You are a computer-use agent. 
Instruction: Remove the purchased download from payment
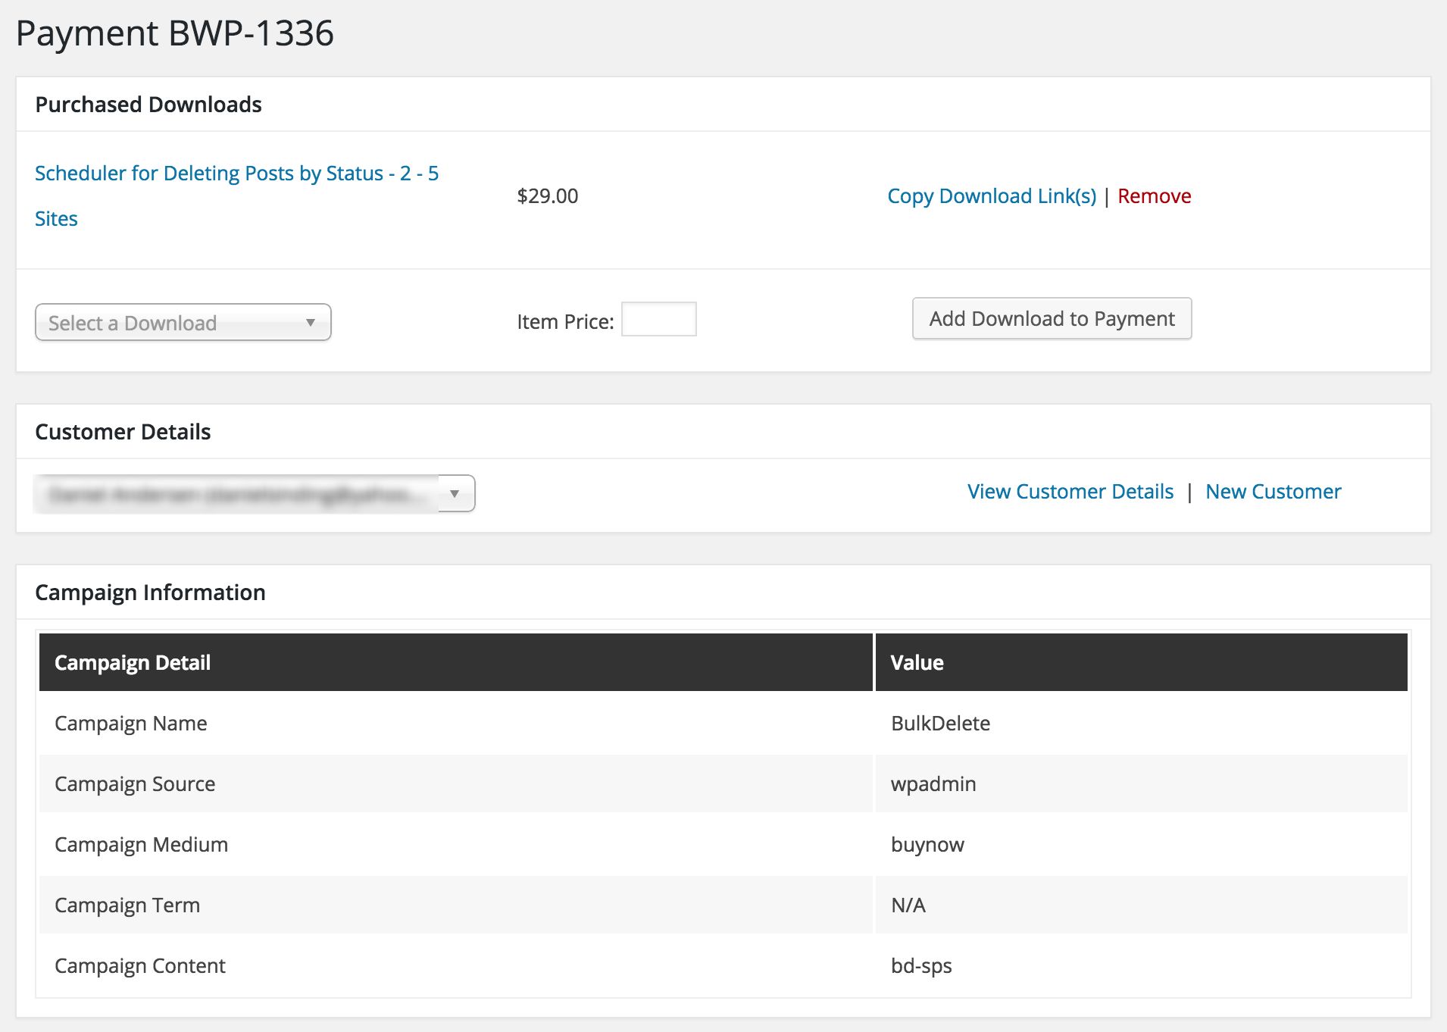click(1154, 196)
